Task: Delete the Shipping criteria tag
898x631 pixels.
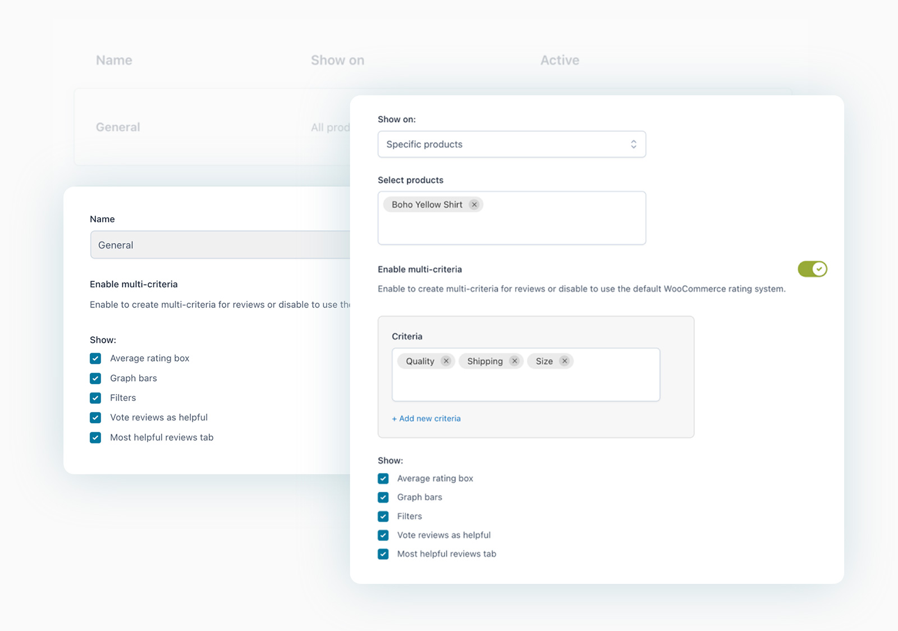Action: pyautogui.click(x=515, y=361)
